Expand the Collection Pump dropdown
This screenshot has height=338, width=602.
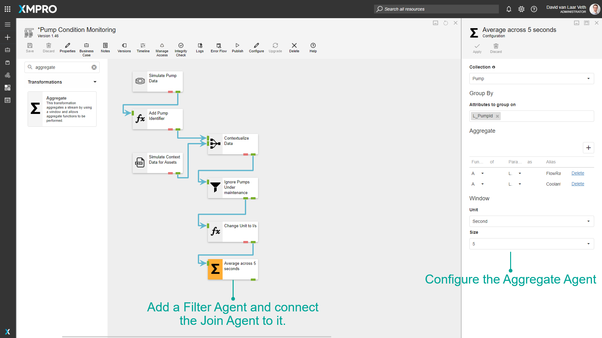pyautogui.click(x=531, y=79)
